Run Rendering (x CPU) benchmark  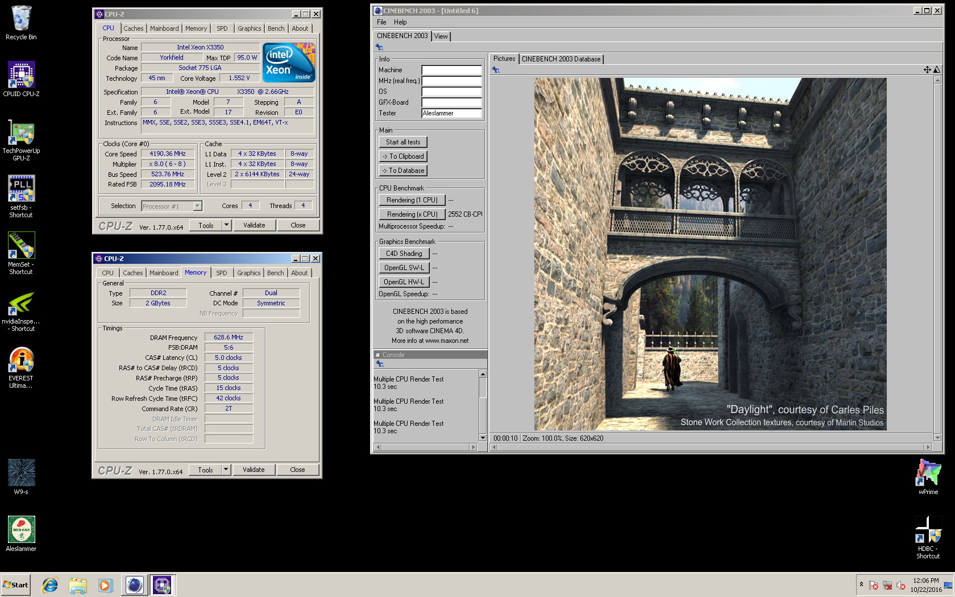[412, 214]
